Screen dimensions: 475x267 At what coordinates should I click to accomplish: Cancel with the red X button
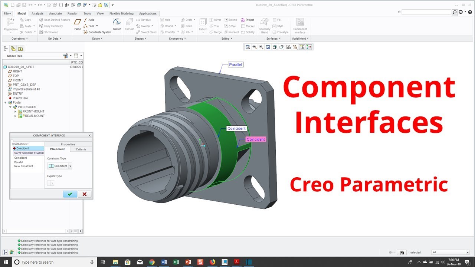point(85,194)
